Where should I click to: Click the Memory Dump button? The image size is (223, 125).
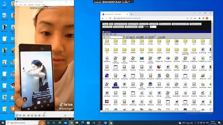pos(165,24)
